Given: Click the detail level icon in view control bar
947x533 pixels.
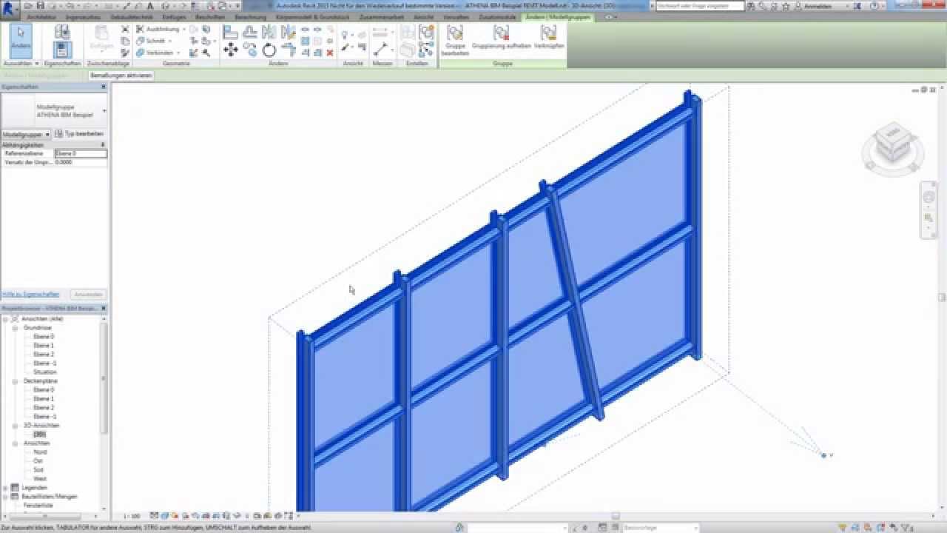Looking at the screenshot, I should click(154, 515).
